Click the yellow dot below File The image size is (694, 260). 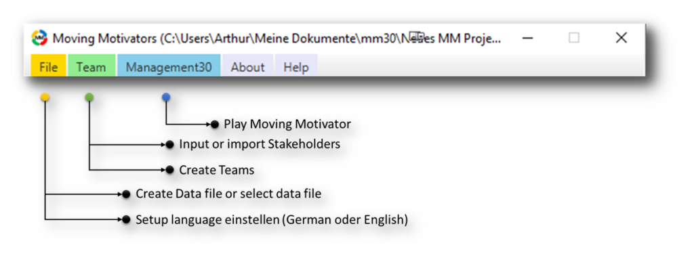coord(45,97)
